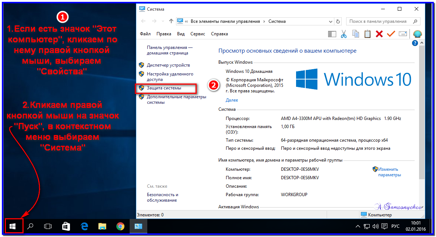Viewport: 436px width, 237px height.
Task: Click the clipboard Paste icon
Action: click(x=367, y=34)
